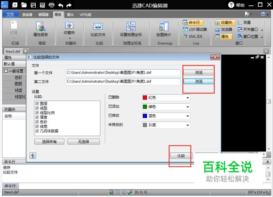Click the green color swatch for 已添加
The image size is (273, 197).
pyautogui.click(x=145, y=107)
